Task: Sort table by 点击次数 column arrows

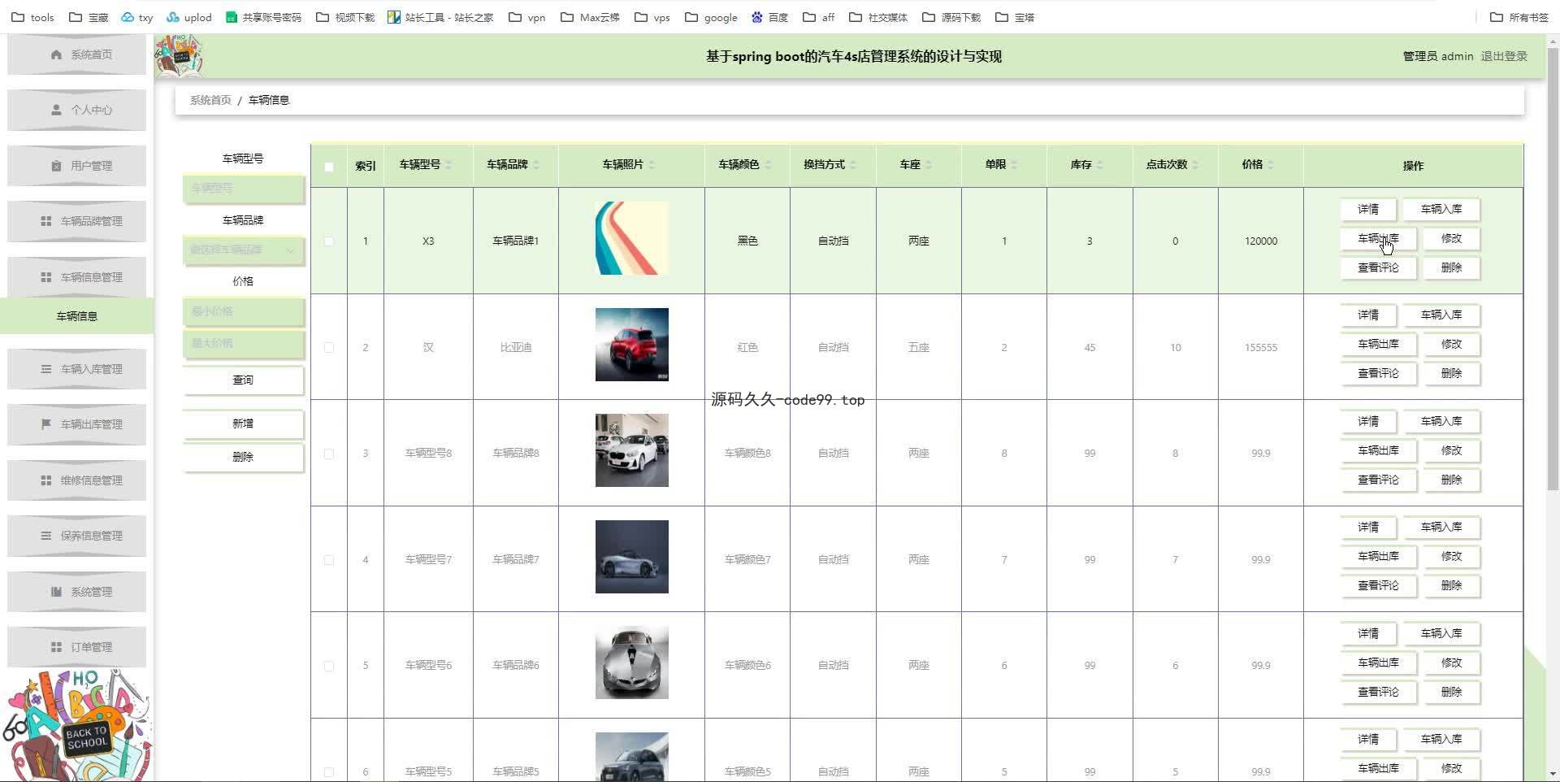Action: [x=1195, y=165]
